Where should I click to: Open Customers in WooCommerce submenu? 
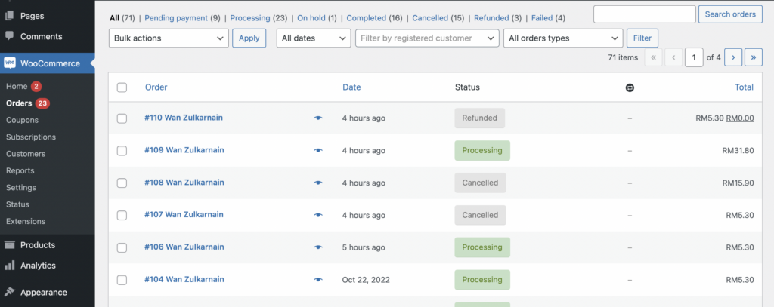(x=26, y=154)
